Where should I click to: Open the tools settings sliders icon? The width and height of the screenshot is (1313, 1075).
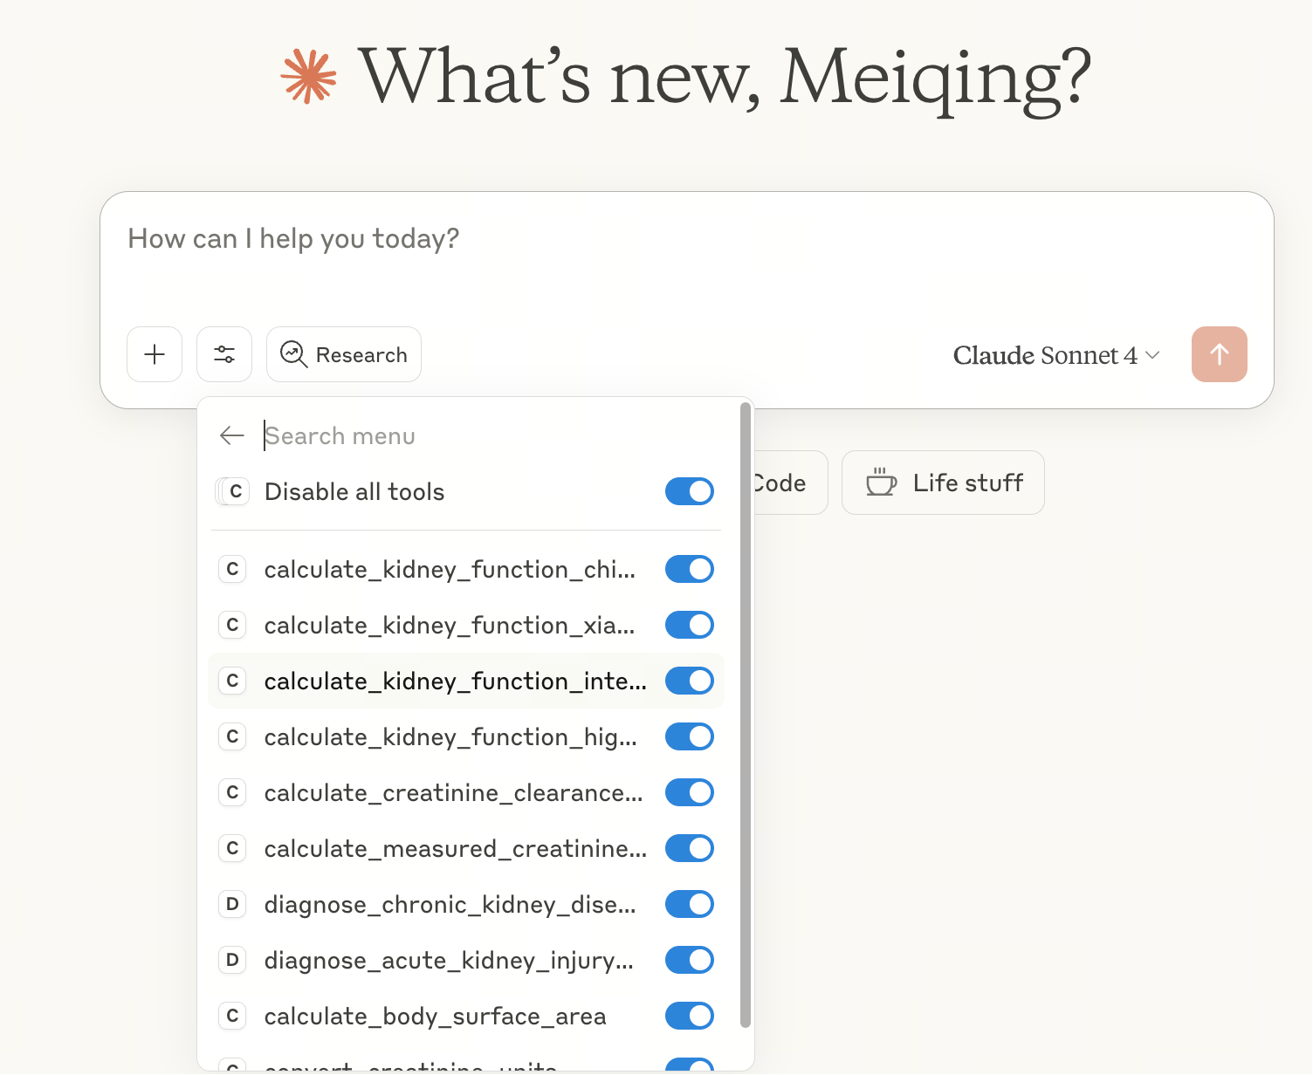(x=224, y=354)
